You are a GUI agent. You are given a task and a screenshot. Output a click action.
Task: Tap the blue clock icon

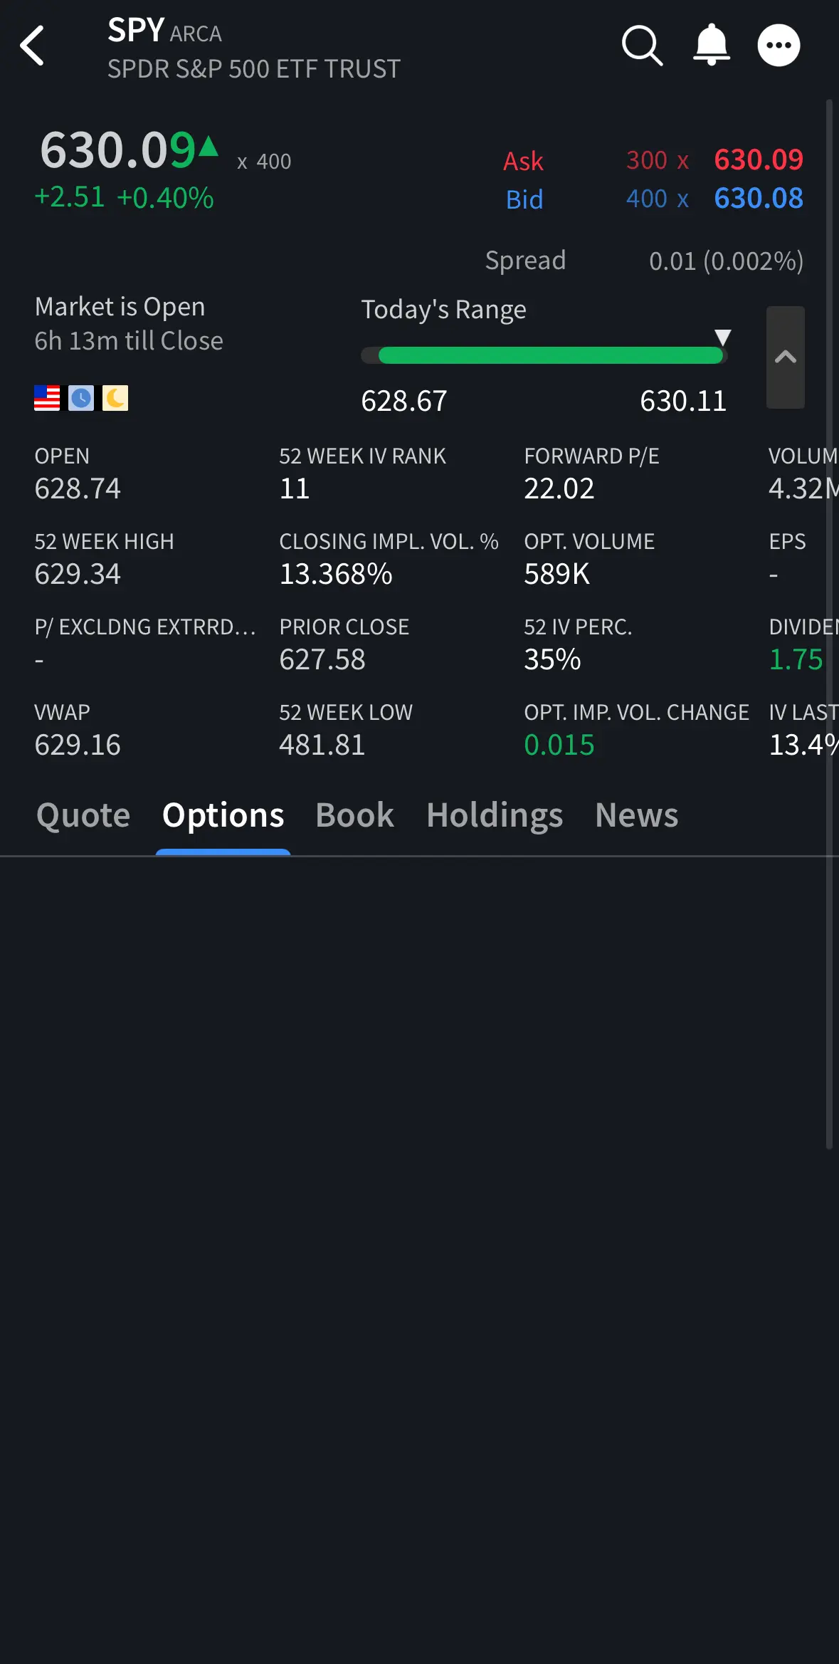pos(81,398)
